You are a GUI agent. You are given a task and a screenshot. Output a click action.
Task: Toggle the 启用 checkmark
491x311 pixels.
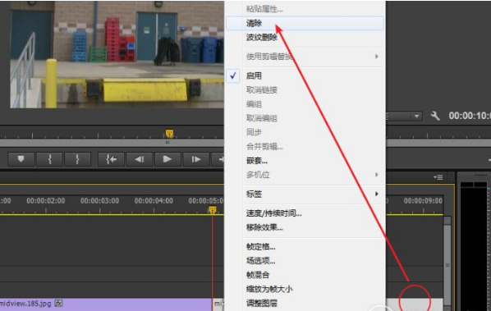(233, 75)
